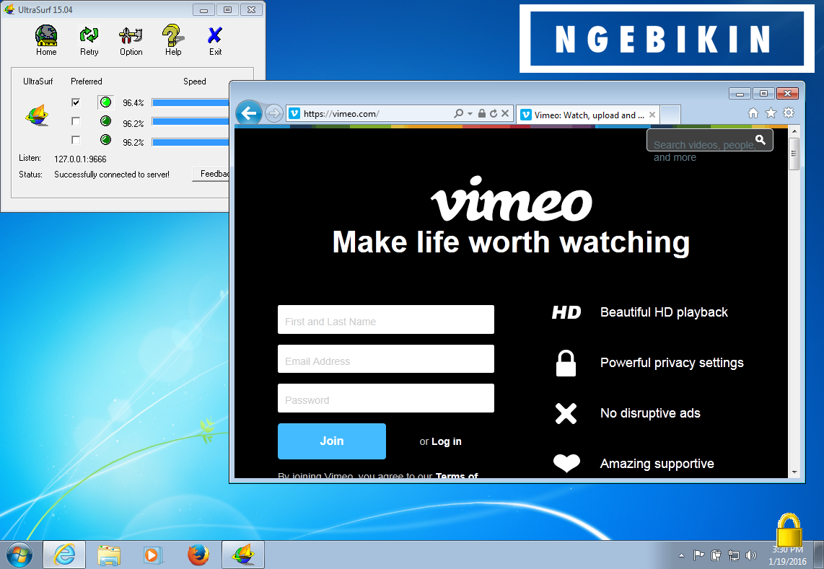Click the Stop loading X in address bar
This screenshot has height=569, width=824.
(x=505, y=113)
